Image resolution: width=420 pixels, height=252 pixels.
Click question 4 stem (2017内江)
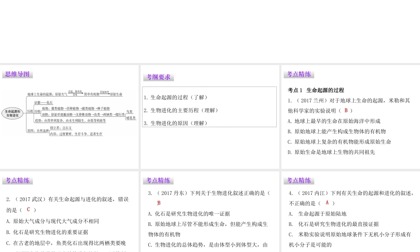coord(352,198)
